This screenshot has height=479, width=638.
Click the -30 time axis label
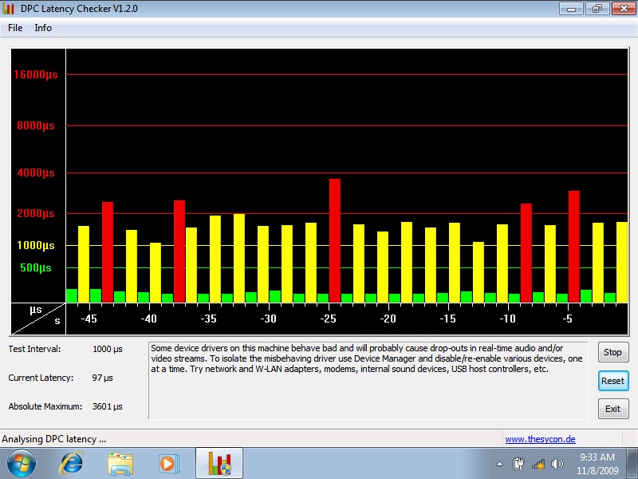click(269, 319)
